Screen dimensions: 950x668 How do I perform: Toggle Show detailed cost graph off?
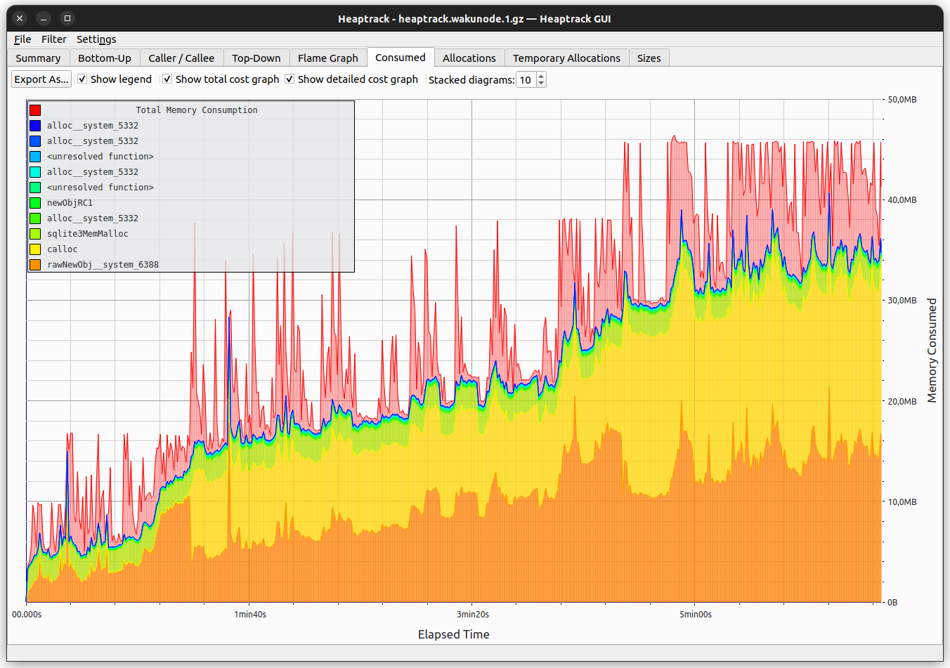(x=289, y=79)
